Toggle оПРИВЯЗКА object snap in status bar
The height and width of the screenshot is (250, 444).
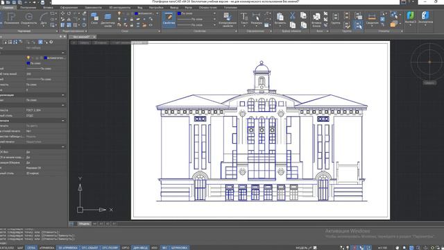tap(46, 248)
